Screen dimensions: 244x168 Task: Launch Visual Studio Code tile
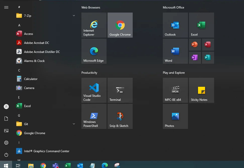[94, 90]
